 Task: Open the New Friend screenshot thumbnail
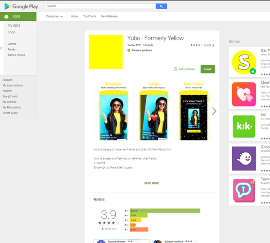click(193, 111)
